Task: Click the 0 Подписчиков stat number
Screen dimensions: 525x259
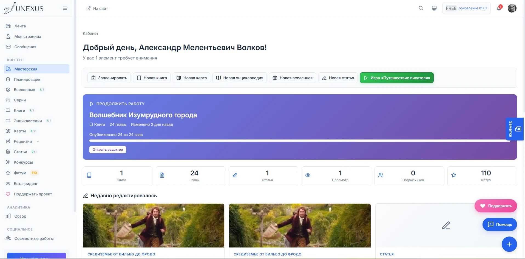Action: [413, 173]
